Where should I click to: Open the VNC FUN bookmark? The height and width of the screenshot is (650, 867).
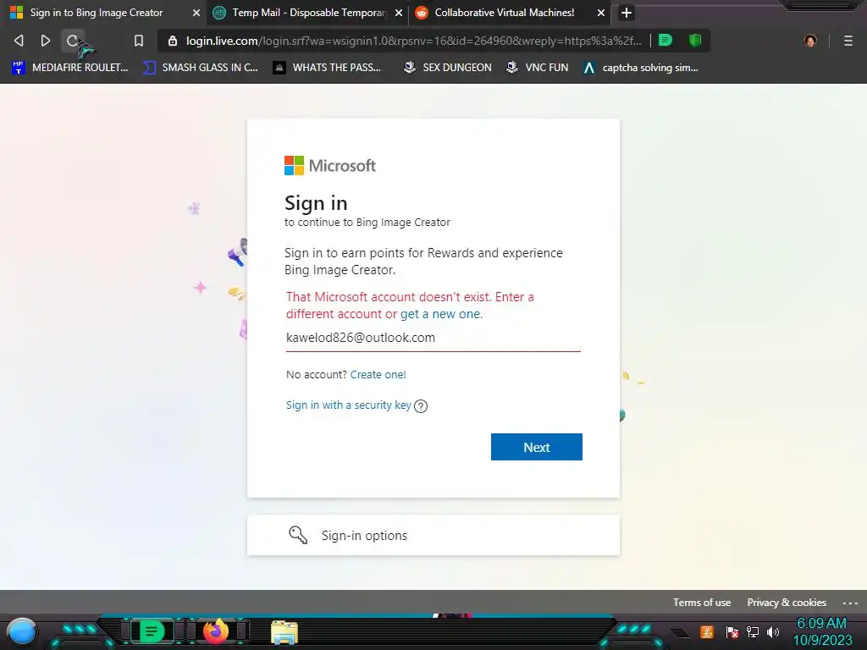pyautogui.click(x=537, y=68)
